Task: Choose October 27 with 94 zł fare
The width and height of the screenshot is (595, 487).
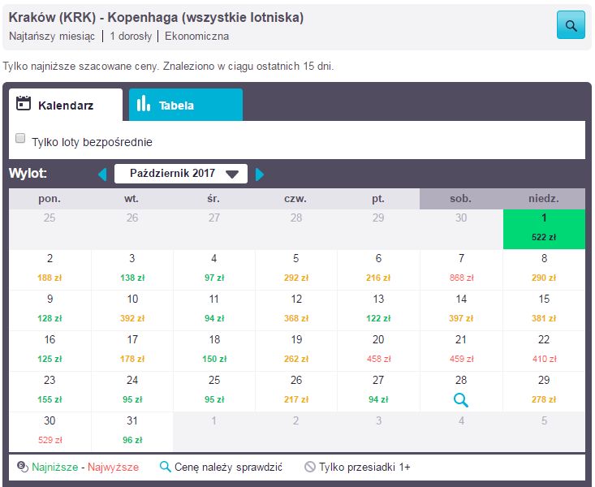Action: [378, 391]
